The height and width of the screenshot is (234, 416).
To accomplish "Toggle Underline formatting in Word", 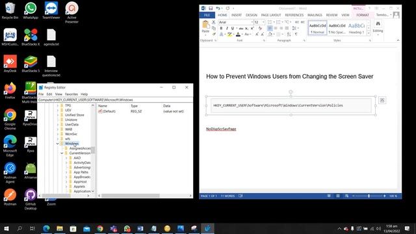I will pyautogui.click(x=233, y=28).
